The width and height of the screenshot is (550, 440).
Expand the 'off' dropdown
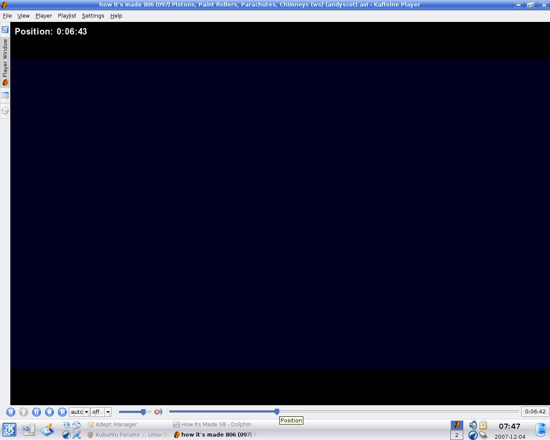coord(108,412)
